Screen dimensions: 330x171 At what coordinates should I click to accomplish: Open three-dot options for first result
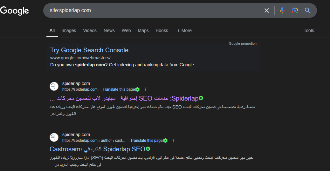click(145, 89)
